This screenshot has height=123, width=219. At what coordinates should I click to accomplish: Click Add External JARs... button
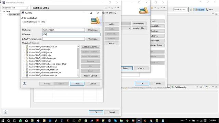90,47
